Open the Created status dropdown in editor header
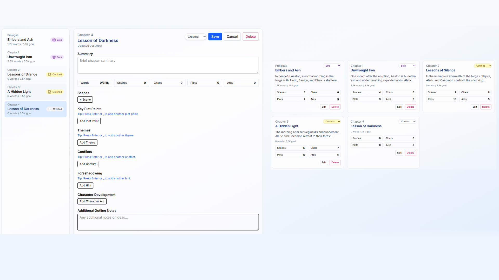Viewport: 499px width, 280px height. pos(196,37)
